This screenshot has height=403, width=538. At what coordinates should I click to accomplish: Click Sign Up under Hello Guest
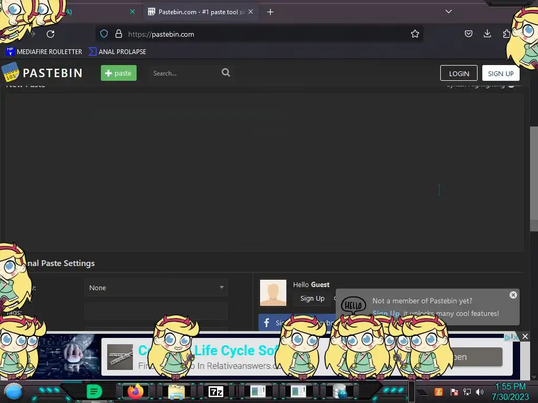click(312, 299)
